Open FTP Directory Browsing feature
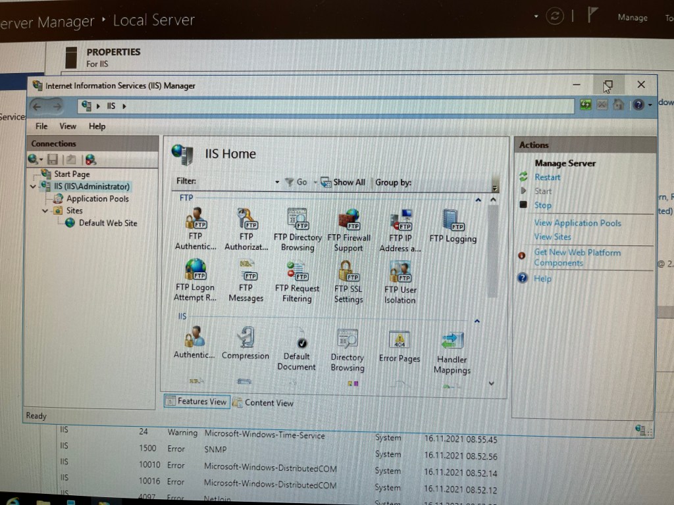The width and height of the screenshot is (674, 505). tap(298, 220)
